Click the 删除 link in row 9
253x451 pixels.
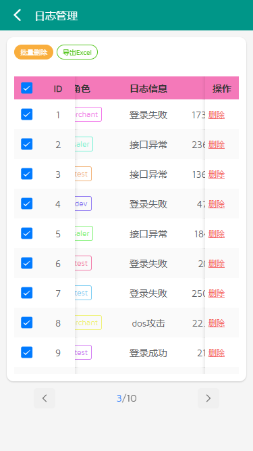click(x=217, y=353)
